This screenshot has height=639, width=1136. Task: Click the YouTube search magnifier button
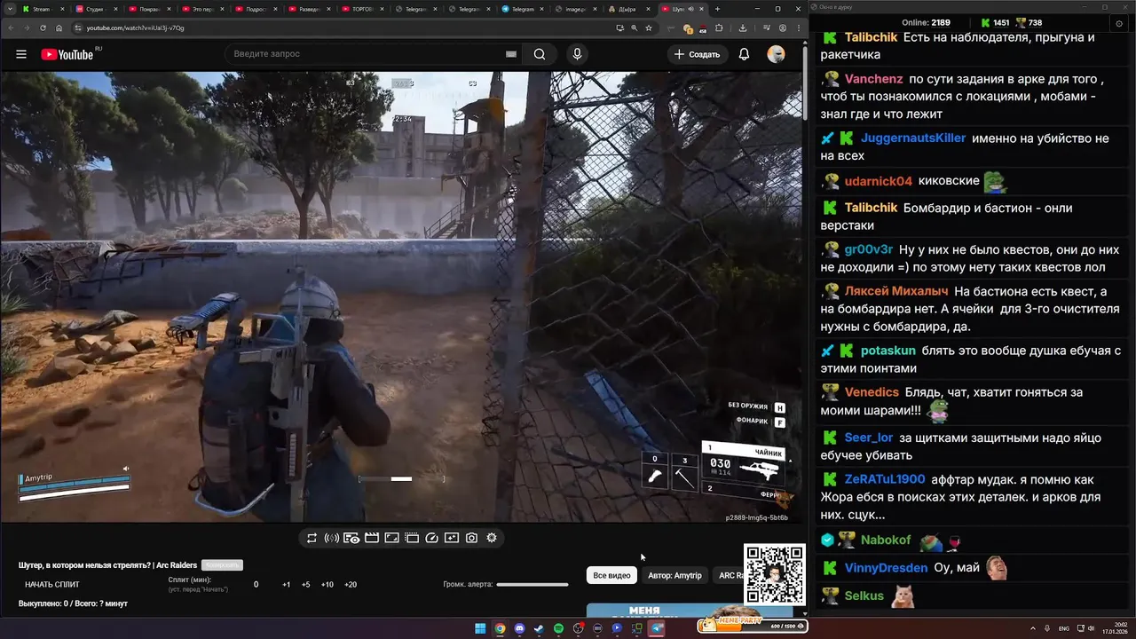[540, 54]
